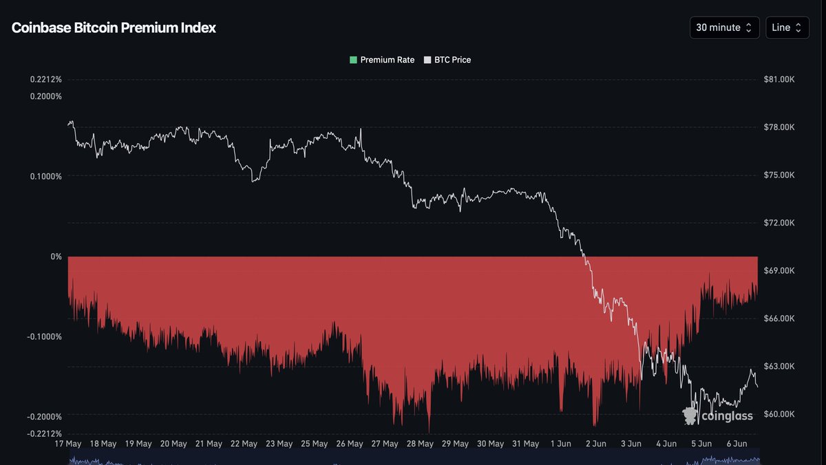Click the white BTC Price color swatch
The height and width of the screenshot is (465, 826).
[427, 60]
